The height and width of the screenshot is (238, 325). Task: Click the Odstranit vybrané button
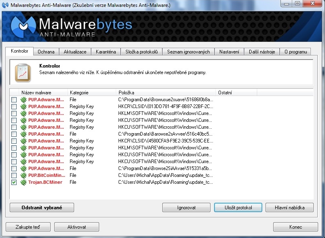[x=42, y=208]
